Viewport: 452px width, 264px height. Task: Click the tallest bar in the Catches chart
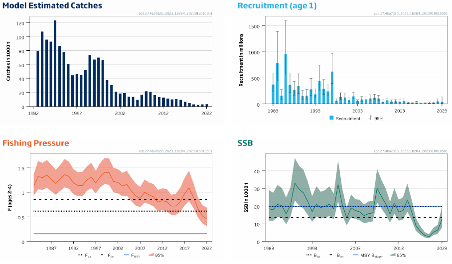(x=55, y=64)
